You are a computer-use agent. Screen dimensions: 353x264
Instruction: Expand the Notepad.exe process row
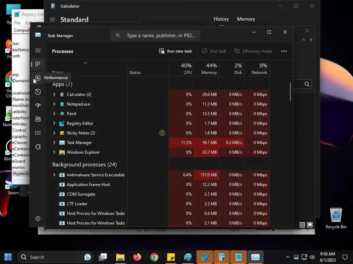(54, 104)
